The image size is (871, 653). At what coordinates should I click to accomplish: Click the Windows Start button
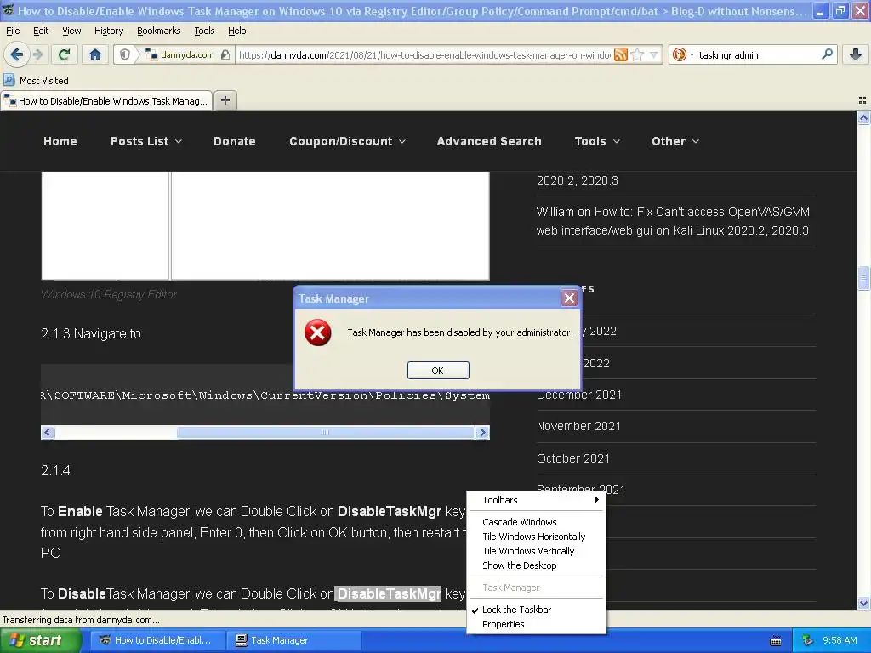click(x=39, y=640)
